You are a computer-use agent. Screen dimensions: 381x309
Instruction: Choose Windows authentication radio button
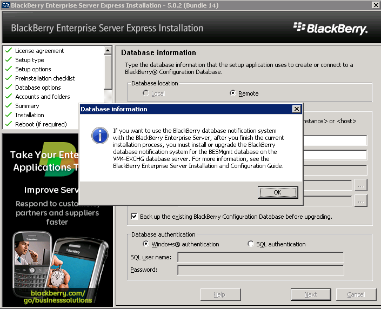pyautogui.click(x=146, y=244)
